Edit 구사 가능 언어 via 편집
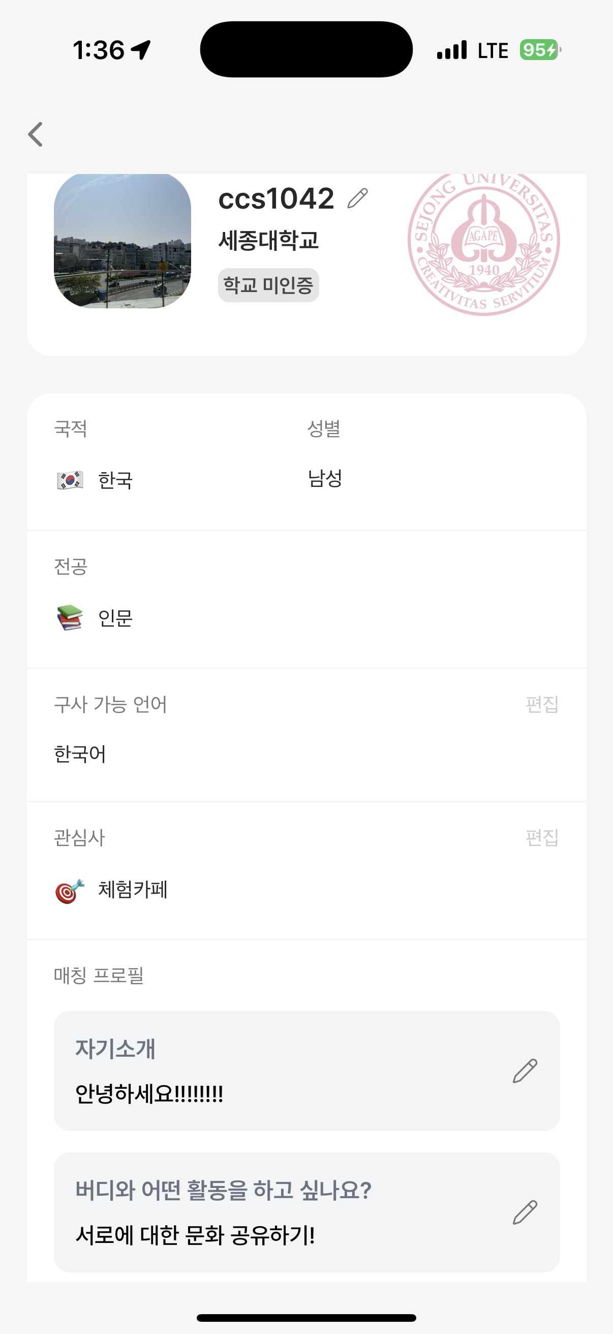This screenshot has width=613, height=1334. click(x=542, y=704)
